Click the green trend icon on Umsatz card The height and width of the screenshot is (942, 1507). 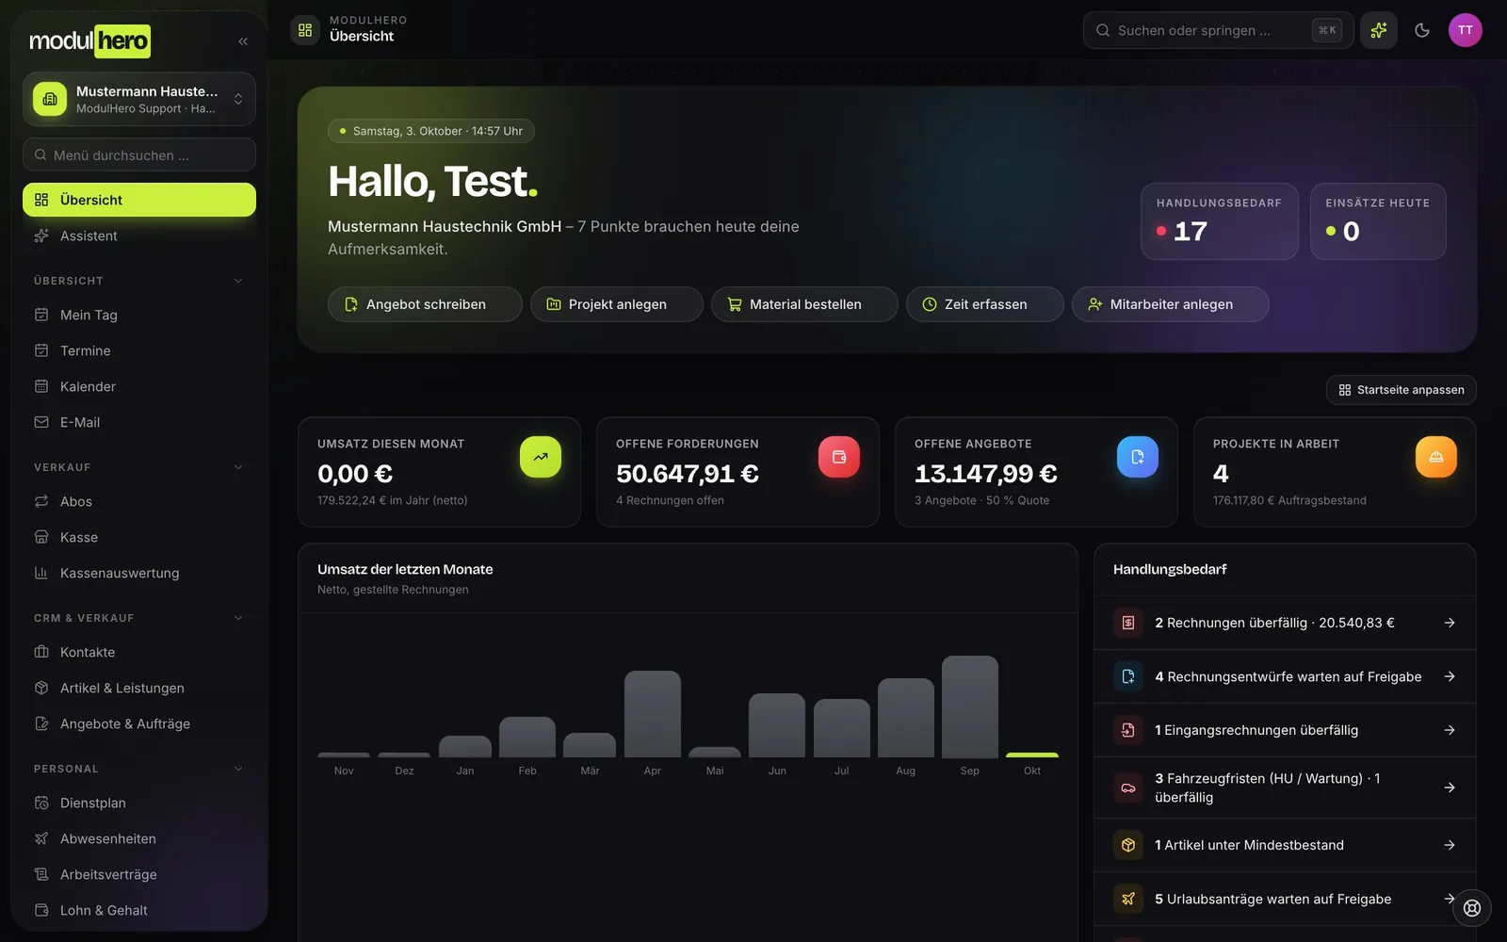[x=541, y=457]
